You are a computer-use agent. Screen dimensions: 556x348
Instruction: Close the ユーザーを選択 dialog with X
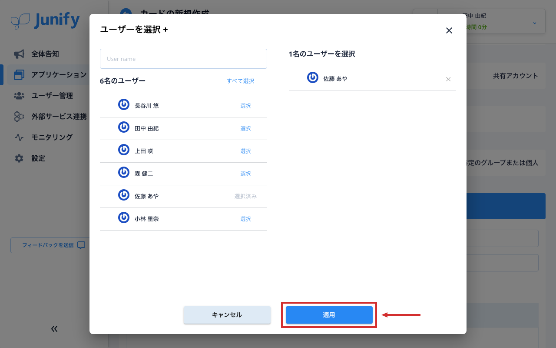[449, 30]
